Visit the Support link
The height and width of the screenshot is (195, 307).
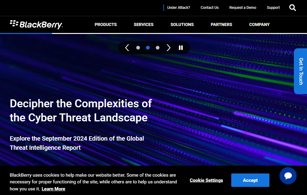[x=273, y=8]
